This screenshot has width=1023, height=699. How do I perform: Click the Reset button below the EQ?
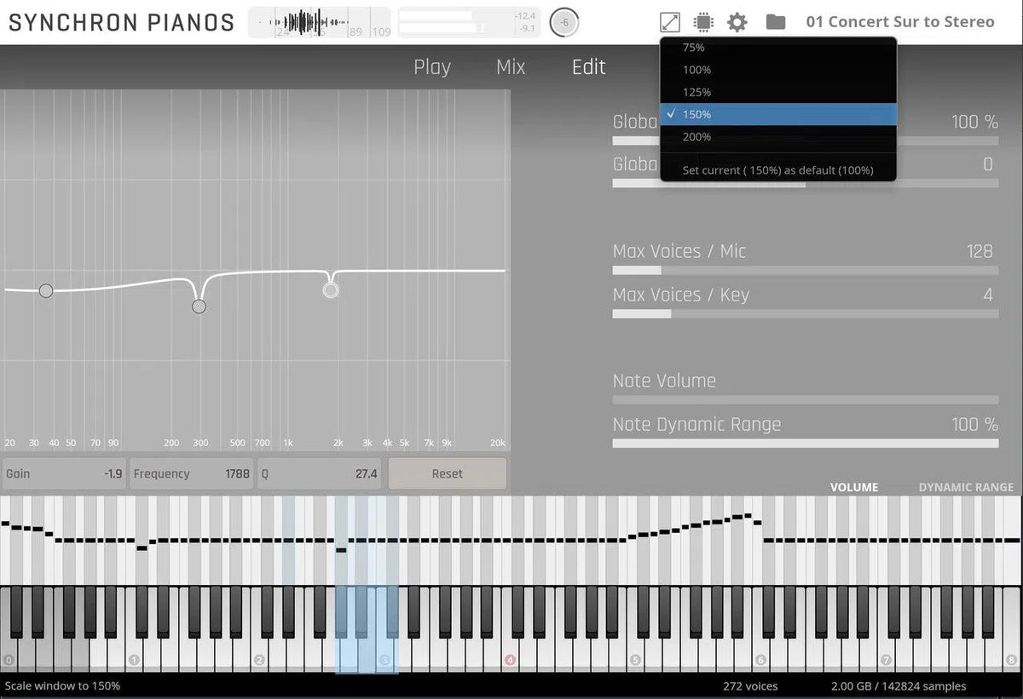click(447, 473)
